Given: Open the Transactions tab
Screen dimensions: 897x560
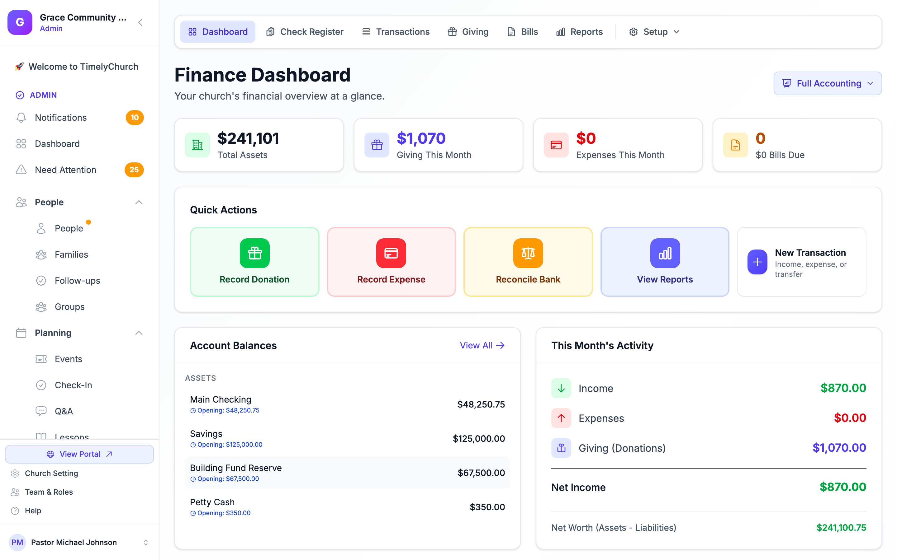Looking at the screenshot, I should (396, 32).
